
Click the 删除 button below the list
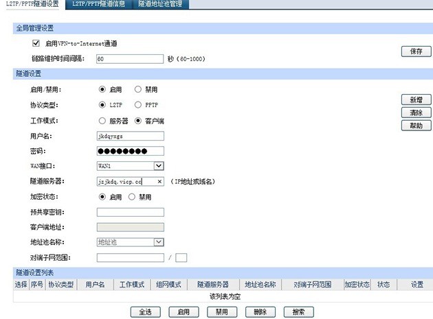pyautogui.click(x=260, y=312)
